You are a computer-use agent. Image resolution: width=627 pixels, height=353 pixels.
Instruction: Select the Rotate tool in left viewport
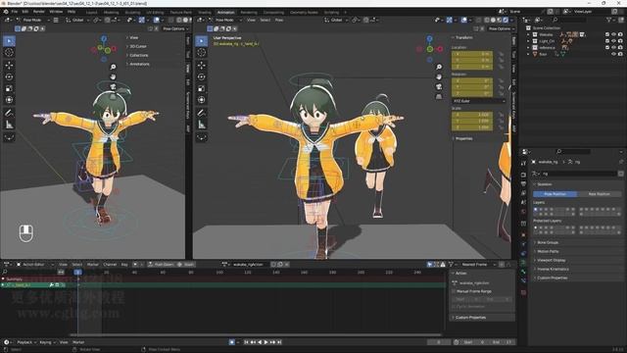point(9,76)
